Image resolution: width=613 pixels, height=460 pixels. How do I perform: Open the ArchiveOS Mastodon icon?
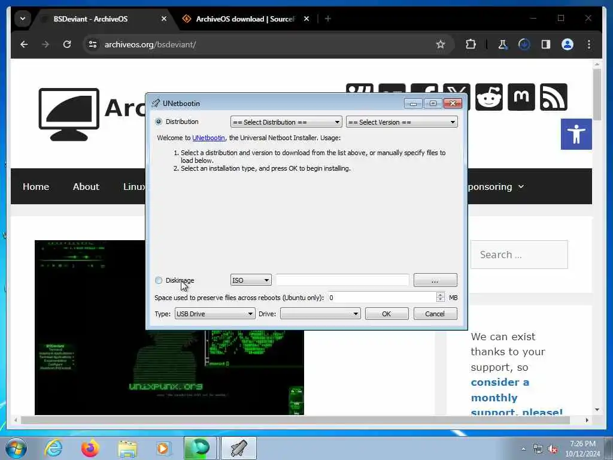(521, 97)
